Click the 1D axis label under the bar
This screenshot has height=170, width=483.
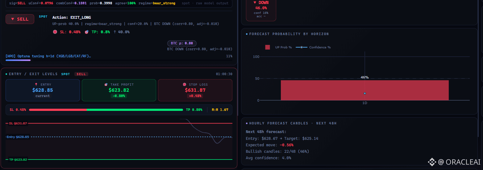(364, 103)
